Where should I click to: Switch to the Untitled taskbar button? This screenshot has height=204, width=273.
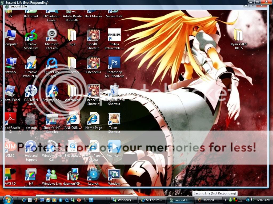point(208,200)
